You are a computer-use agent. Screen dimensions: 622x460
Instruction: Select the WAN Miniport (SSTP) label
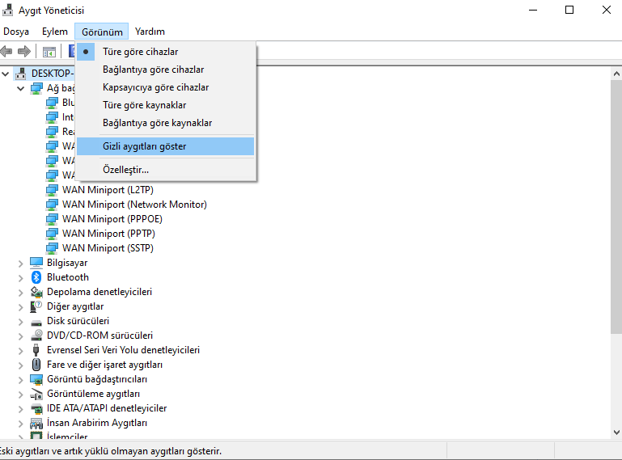click(108, 248)
